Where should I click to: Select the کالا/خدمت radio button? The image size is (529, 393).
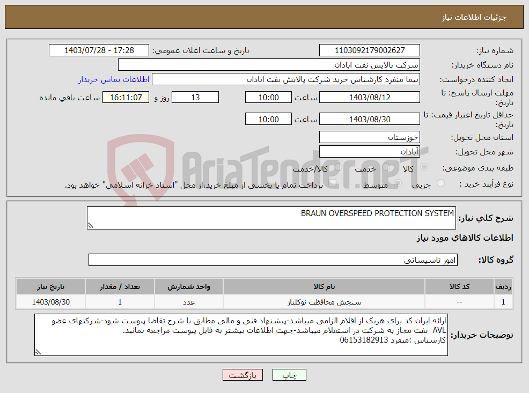pyautogui.click(x=338, y=167)
